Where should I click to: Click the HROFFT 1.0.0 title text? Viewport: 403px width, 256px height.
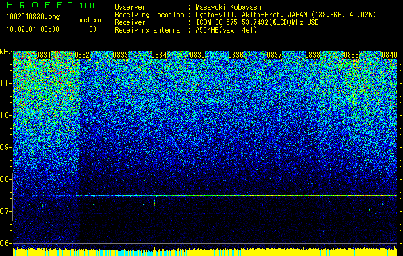click(x=51, y=5)
